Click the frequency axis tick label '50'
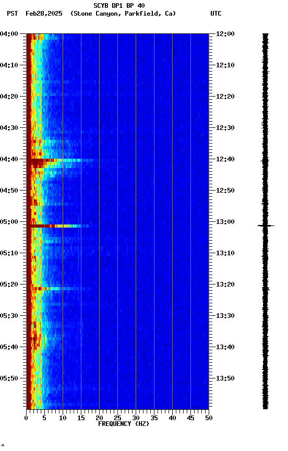The image size is (288, 451). pos(209,418)
